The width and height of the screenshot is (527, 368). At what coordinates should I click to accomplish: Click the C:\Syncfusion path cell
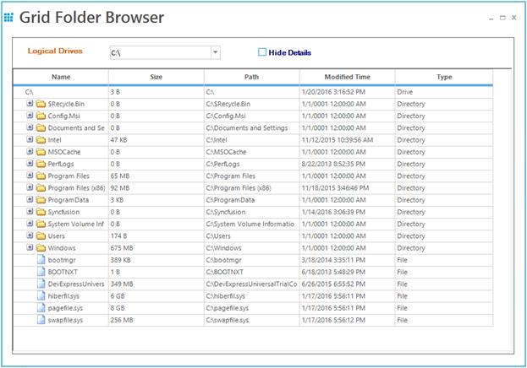[x=252, y=212]
